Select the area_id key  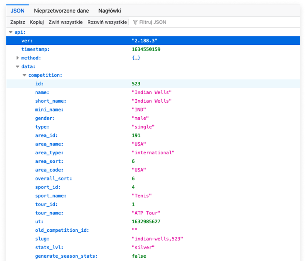pyautogui.click(x=46, y=136)
